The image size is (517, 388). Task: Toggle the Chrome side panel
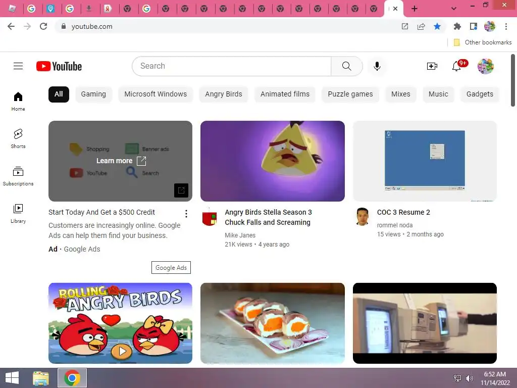[474, 26]
